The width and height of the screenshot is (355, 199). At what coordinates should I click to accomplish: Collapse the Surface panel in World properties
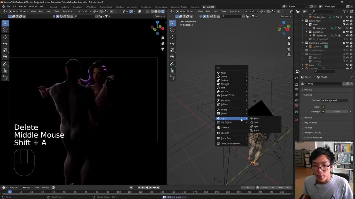[x=308, y=95]
